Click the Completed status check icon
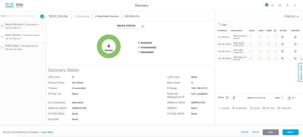 click(x=75, y=16)
